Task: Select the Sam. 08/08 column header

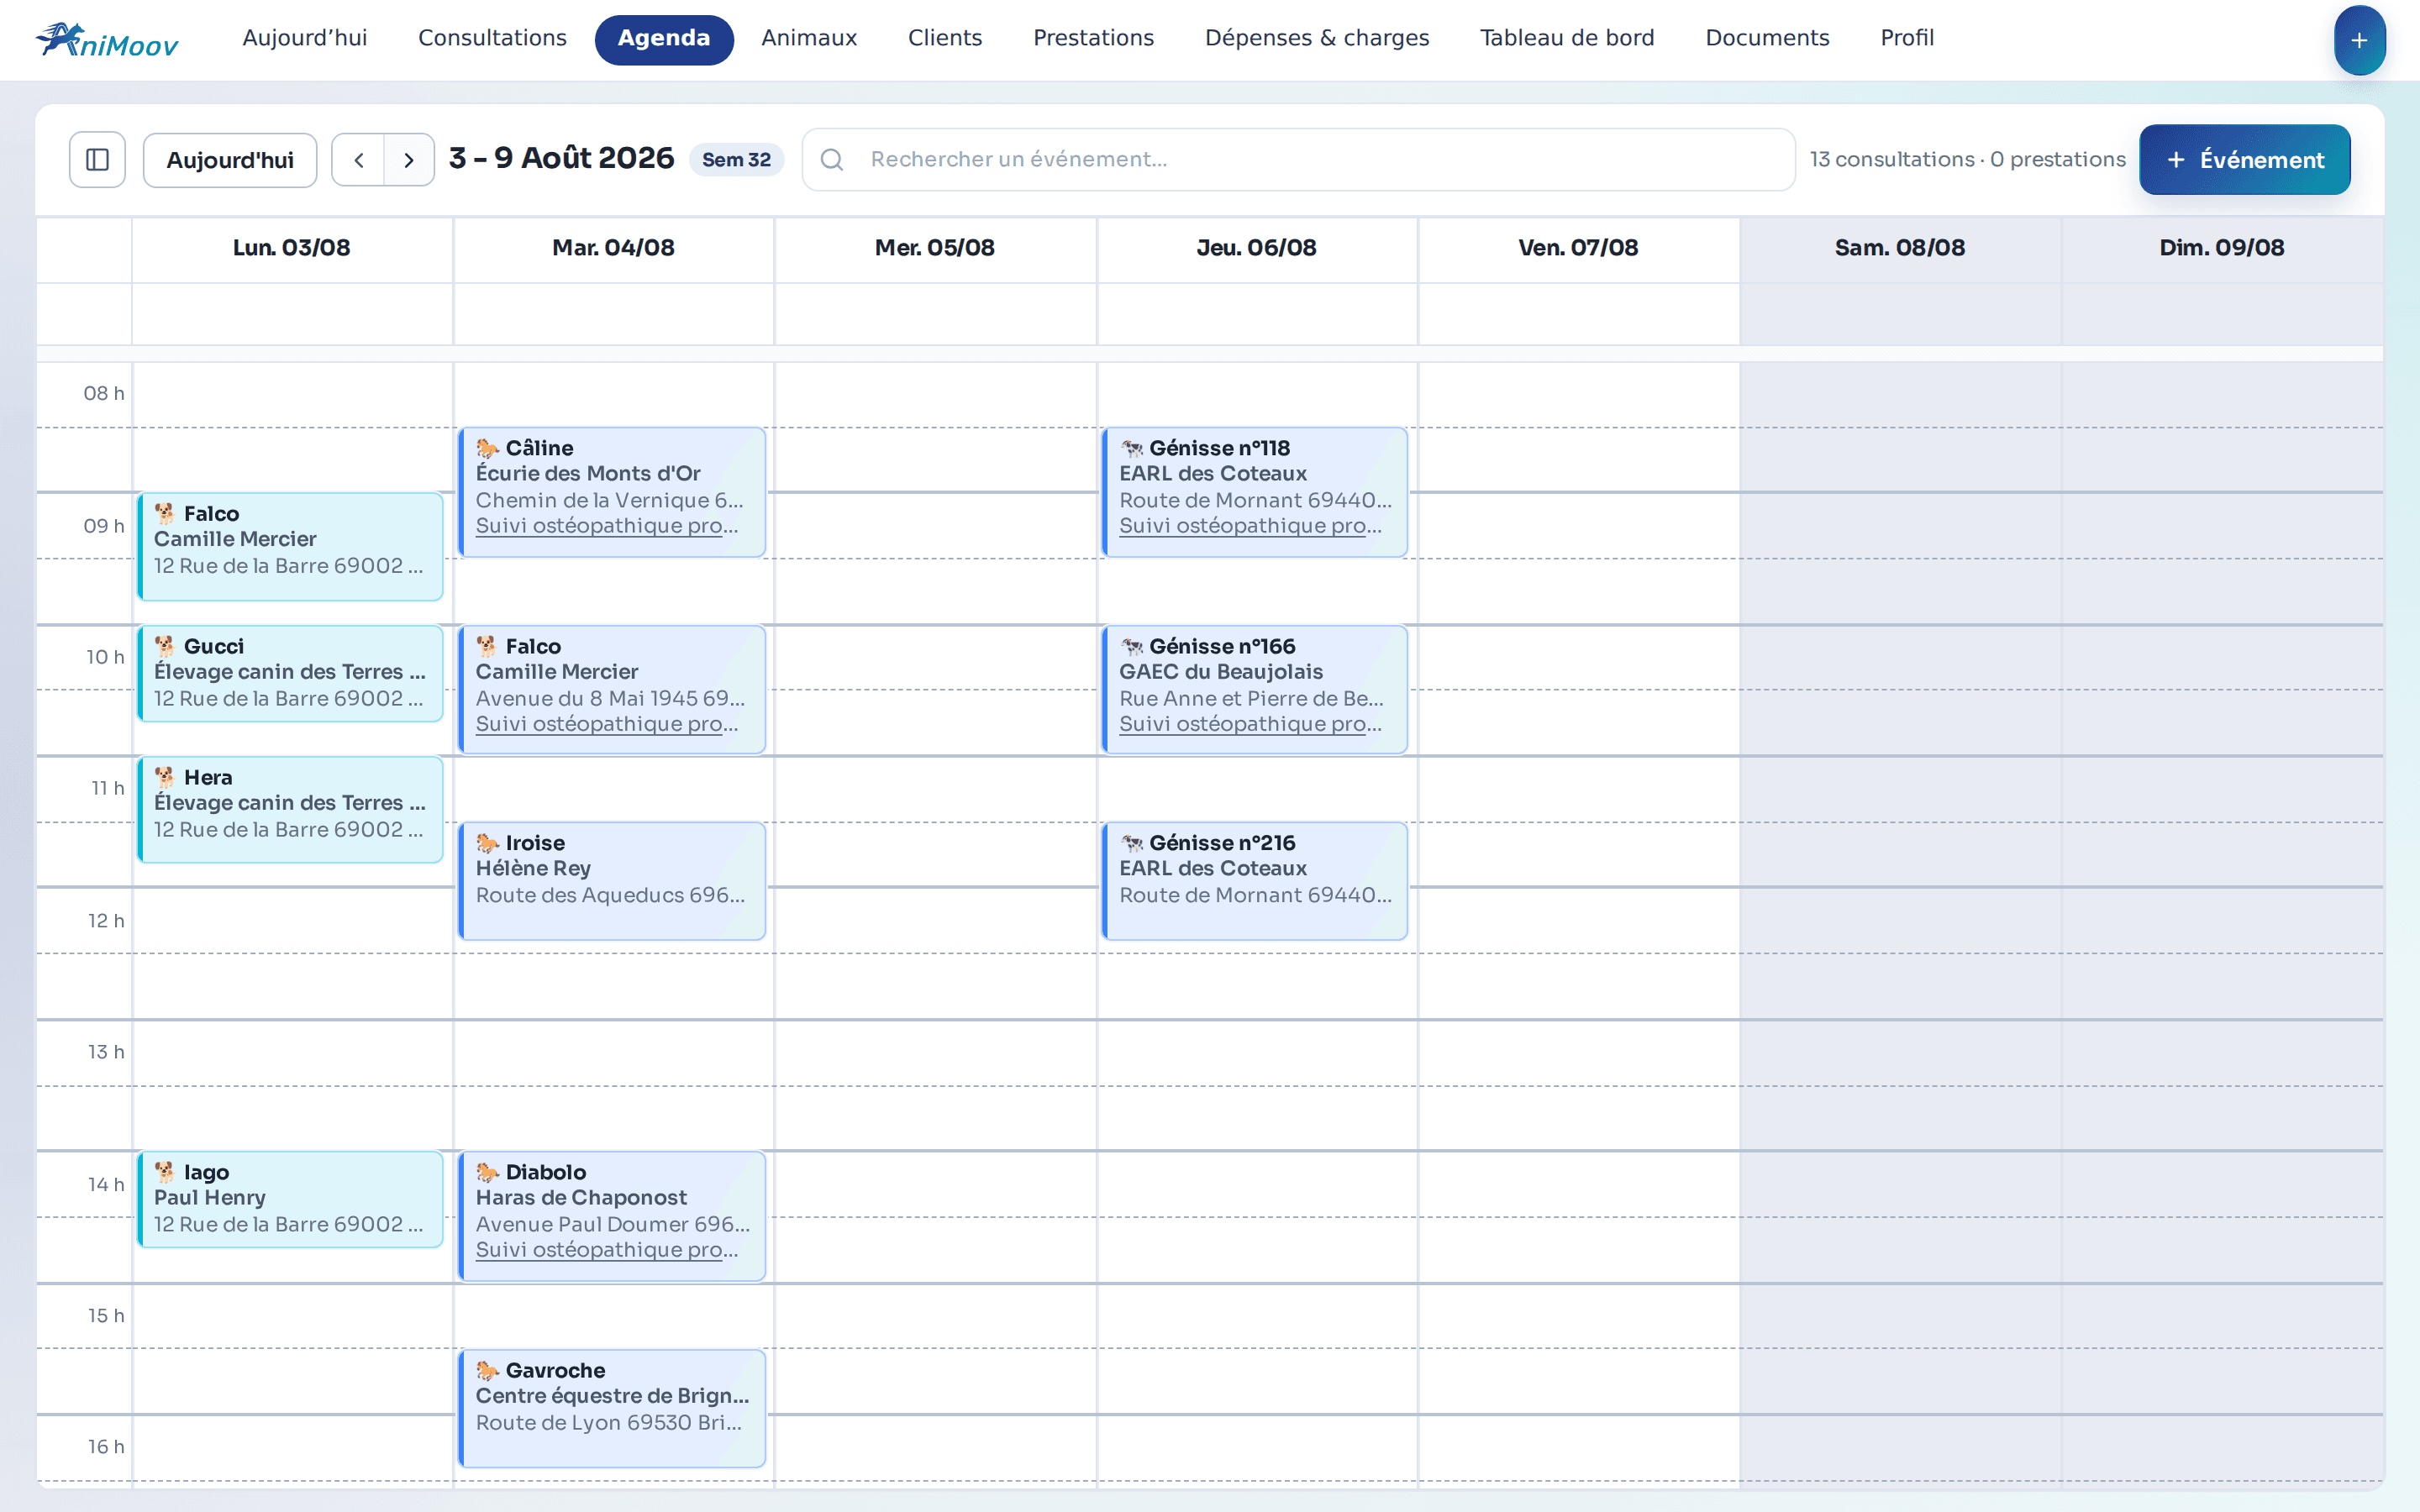Action: click(1900, 248)
